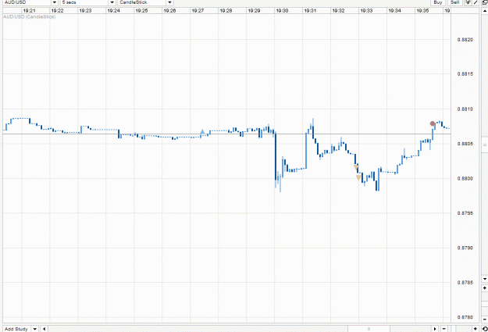Viewport: 488px width, 332px height.
Task: Click the 10:25 time axis label
Action: [141, 11]
